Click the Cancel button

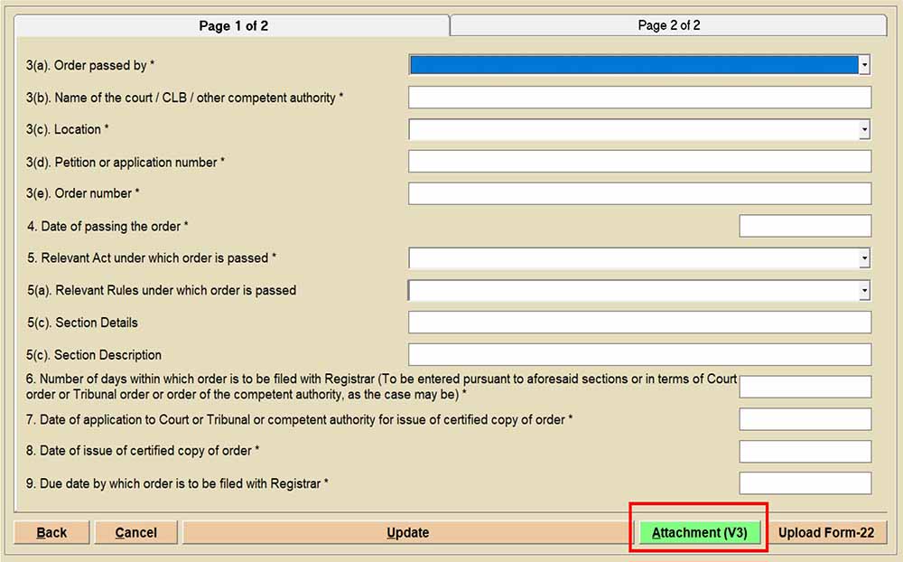[x=136, y=533]
